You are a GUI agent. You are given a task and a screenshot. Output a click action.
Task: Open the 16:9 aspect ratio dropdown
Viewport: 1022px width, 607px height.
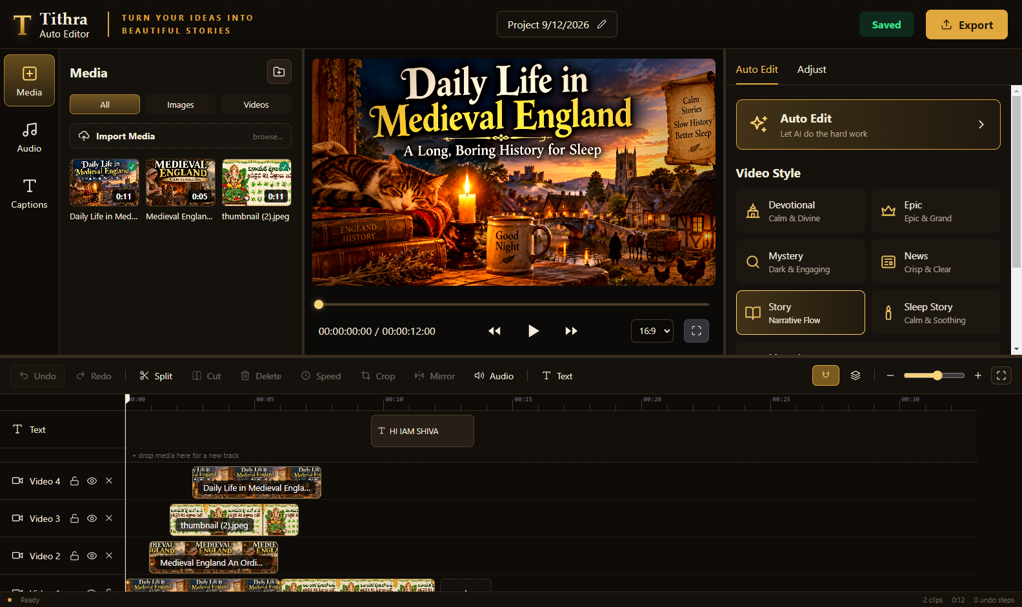tap(652, 331)
